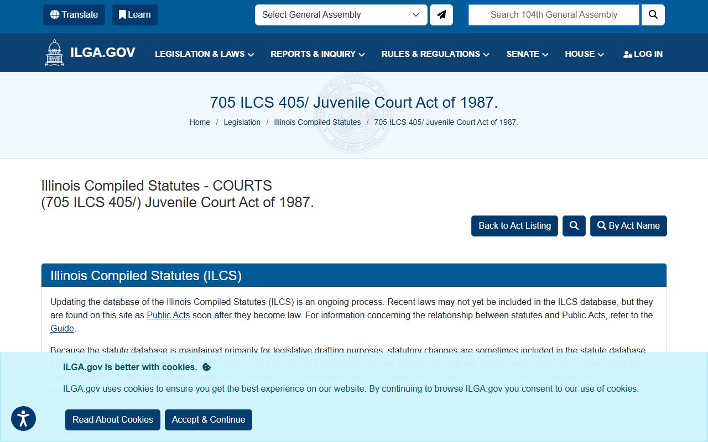Click Accept & Continue button
The image size is (708, 442).
pos(209,420)
